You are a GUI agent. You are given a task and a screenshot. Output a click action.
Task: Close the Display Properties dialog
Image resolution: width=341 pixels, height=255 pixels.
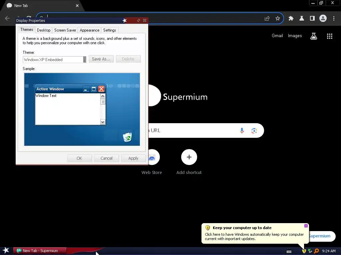[145, 20]
